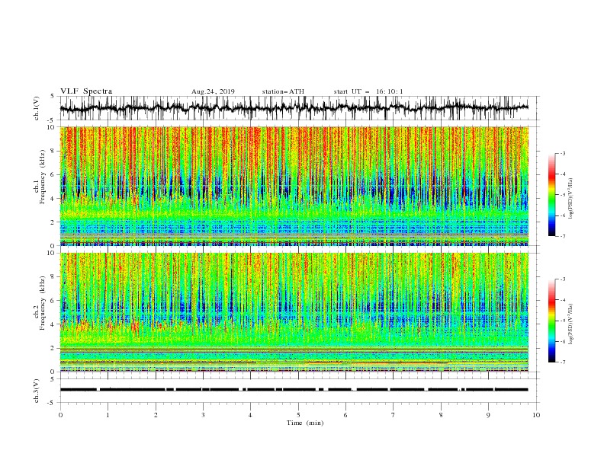Click the -3 label on ch.1 color bar
The image size is (604, 466).
tap(563, 153)
